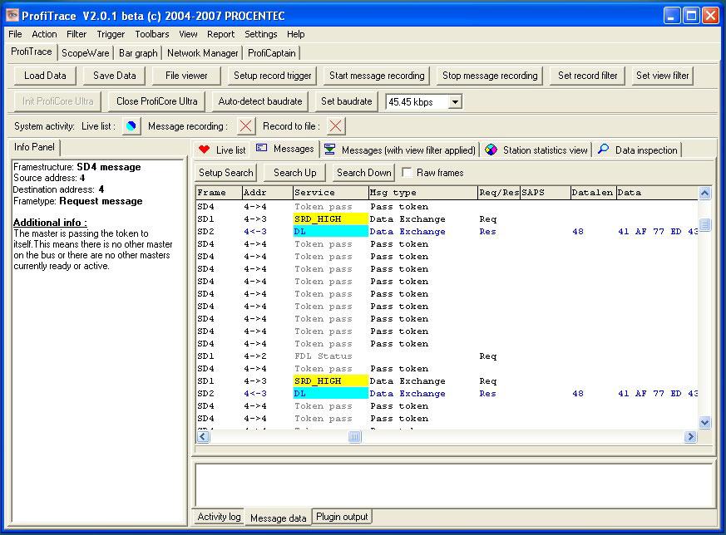Select the Info Panel tab
Viewport: 726px width, 535px height.
click(x=34, y=147)
